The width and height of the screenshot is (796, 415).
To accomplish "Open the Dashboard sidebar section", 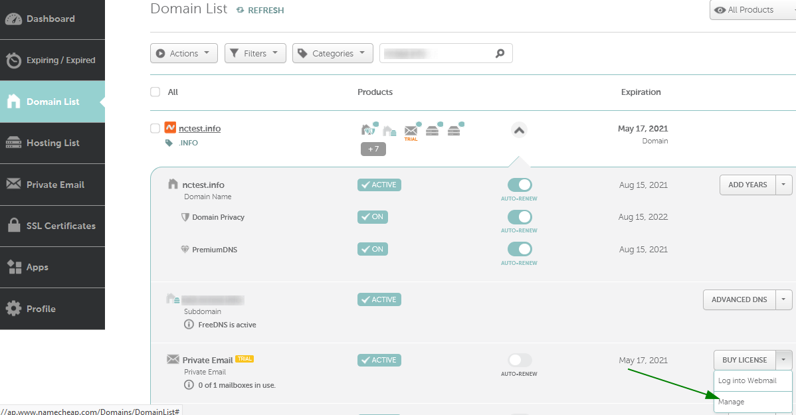I will 52,19.
